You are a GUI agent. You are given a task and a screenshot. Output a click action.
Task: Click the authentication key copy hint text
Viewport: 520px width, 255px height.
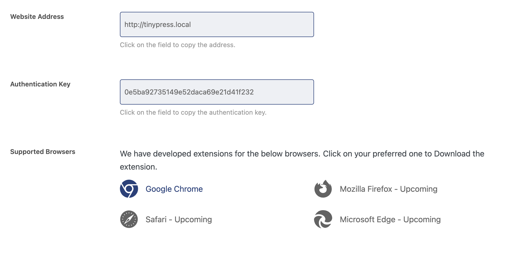coord(193,112)
